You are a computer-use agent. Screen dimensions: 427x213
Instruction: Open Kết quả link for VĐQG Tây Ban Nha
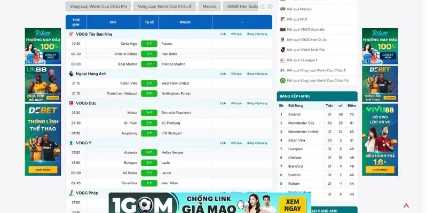tap(236, 34)
